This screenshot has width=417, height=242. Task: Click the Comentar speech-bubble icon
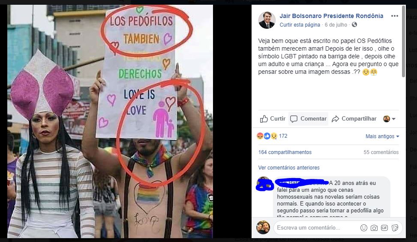point(294,119)
